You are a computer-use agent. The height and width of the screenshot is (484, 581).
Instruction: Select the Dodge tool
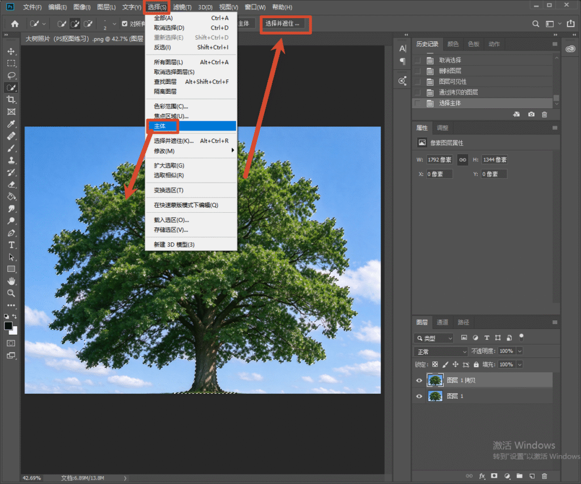coord(11,221)
